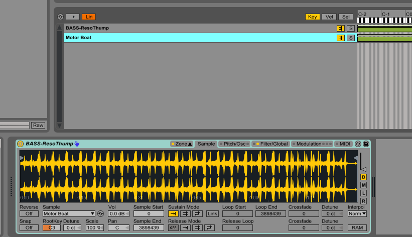Screen dimensions: 412x237
Task: Select the back-and-forth Release Mode icon
Action: tap(209, 227)
